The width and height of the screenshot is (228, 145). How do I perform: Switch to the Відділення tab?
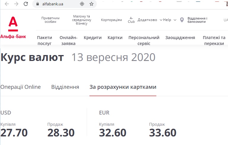point(65,87)
